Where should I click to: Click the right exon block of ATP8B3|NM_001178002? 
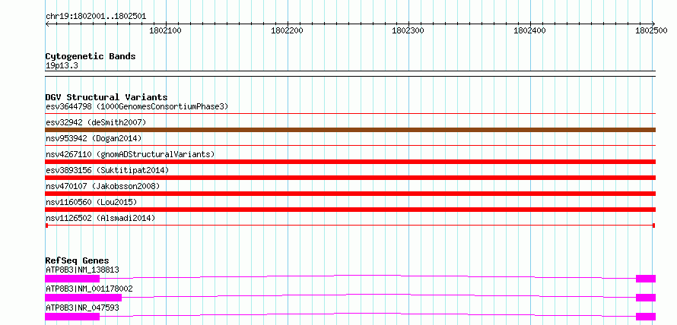coord(646,298)
